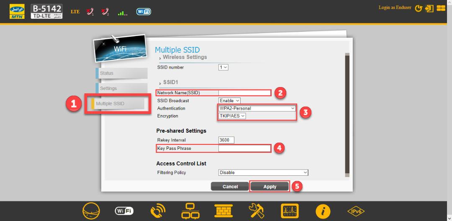Viewport: 452px width, 221px height.
Task: Open the system monitor graph icon
Action: (290, 211)
